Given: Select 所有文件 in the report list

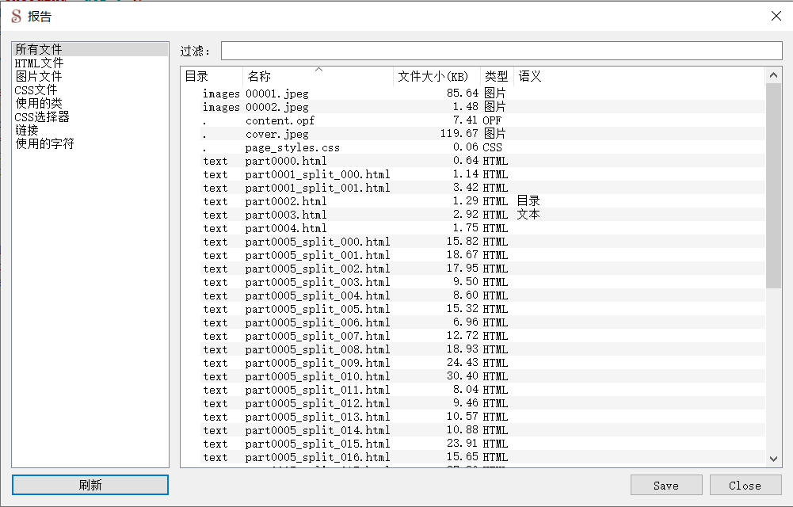Looking at the screenshot, I should pyautogui.click(x=38, y=50).
